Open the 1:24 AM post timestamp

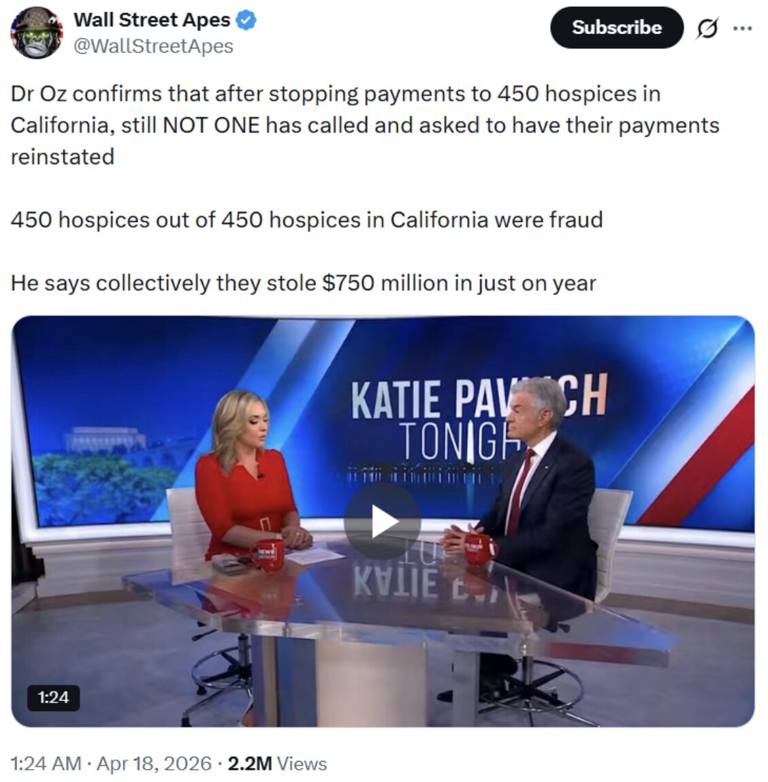46,763
